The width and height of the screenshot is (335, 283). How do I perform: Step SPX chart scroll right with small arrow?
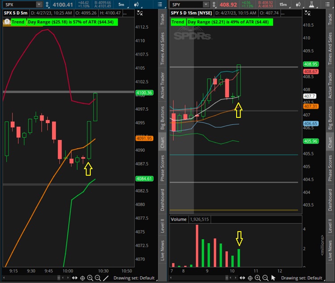click(68, 278)
